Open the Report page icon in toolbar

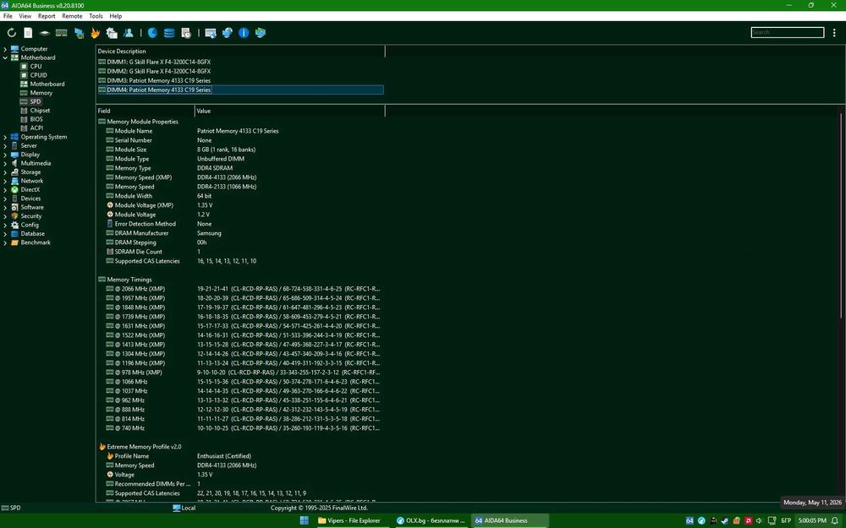tap(28, 33)
